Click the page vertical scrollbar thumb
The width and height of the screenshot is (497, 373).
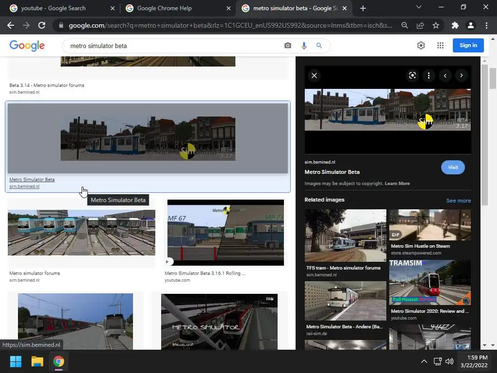[x=493, y=79]
